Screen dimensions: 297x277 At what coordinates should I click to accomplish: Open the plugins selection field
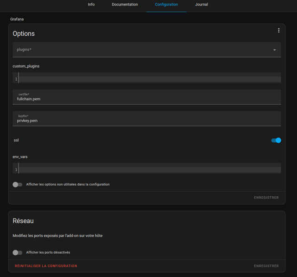pos(147,50)
